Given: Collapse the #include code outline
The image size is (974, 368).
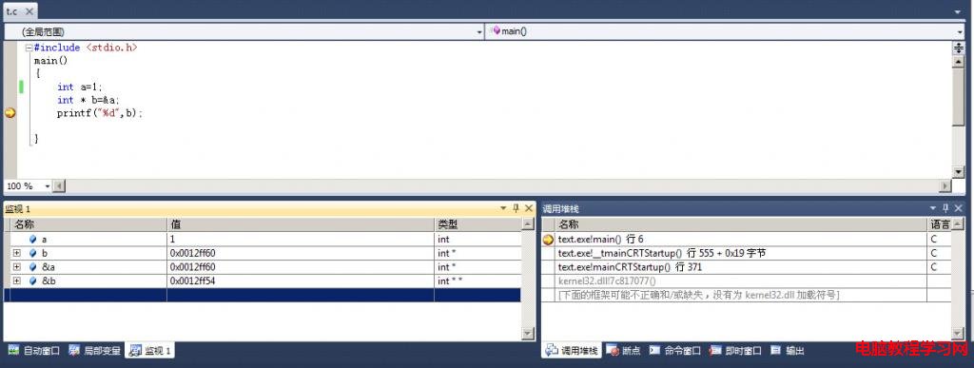Looking at the screenshot, I should click(x=29, y=48).
